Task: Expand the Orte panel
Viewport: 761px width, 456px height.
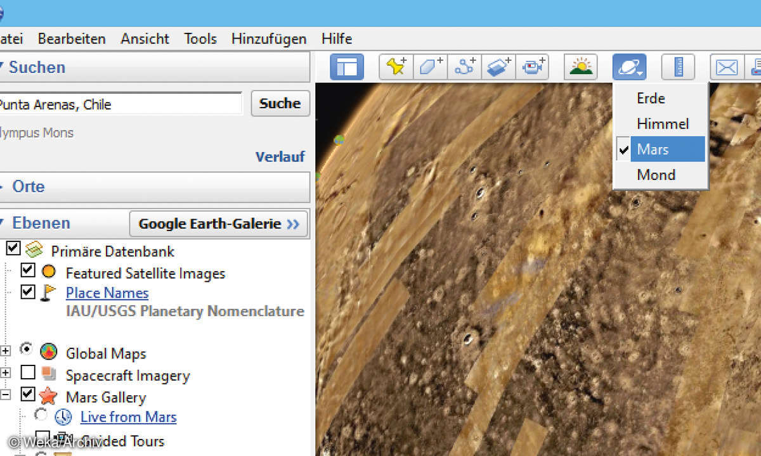Action: (x=2, y=186)
